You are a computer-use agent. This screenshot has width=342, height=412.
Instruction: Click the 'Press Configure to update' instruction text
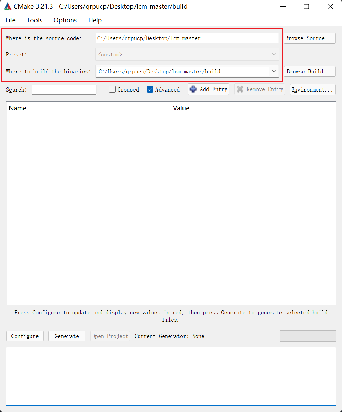(171, 316)
